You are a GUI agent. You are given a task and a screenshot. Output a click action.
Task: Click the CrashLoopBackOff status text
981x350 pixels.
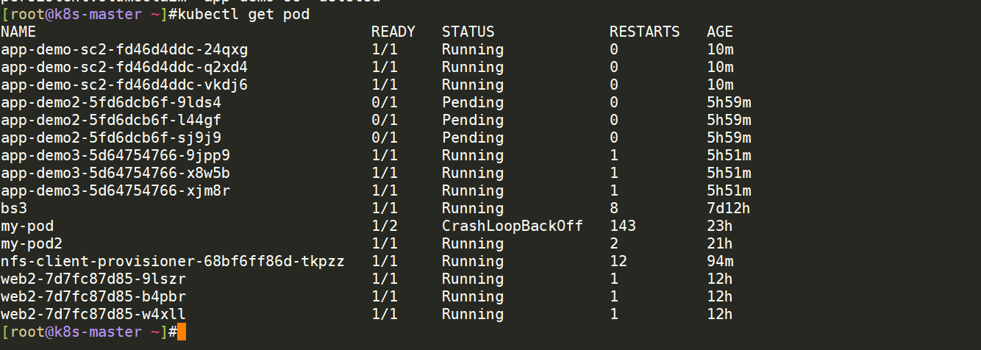point(513,226)
